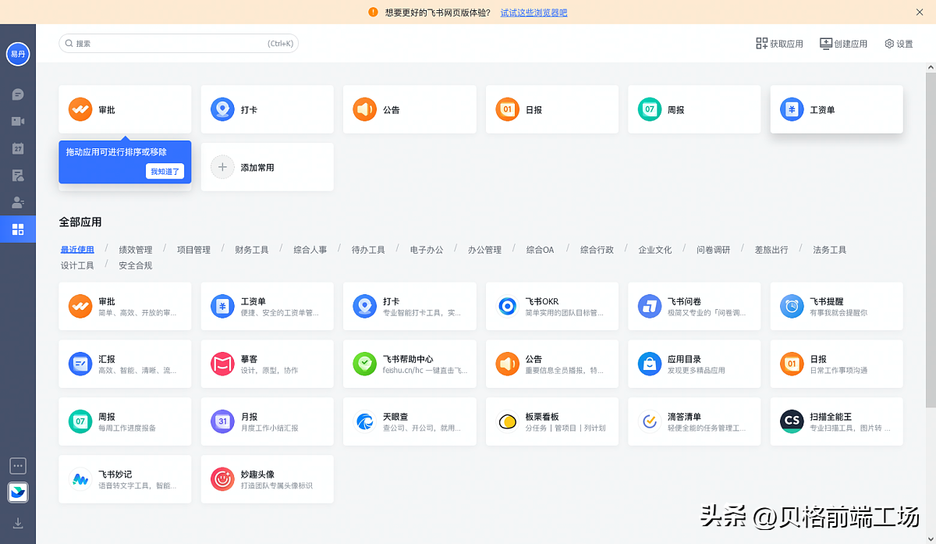Viewport: 936px width, 544px height.
Task: Open 扫描全能王 app
Action: pos(837,421)
